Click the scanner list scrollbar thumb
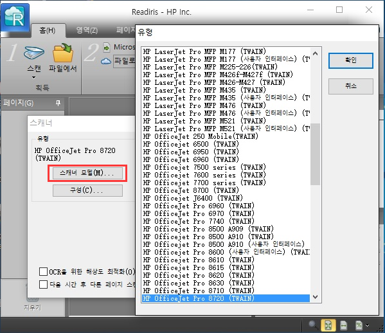The width and height of the screenshot is (385, 333). pos(316,154)
